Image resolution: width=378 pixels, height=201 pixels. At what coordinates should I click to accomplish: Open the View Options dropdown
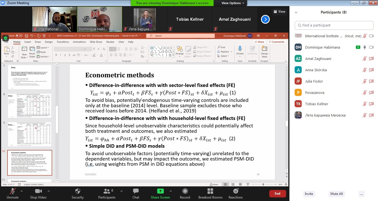[x=233, y=3]
